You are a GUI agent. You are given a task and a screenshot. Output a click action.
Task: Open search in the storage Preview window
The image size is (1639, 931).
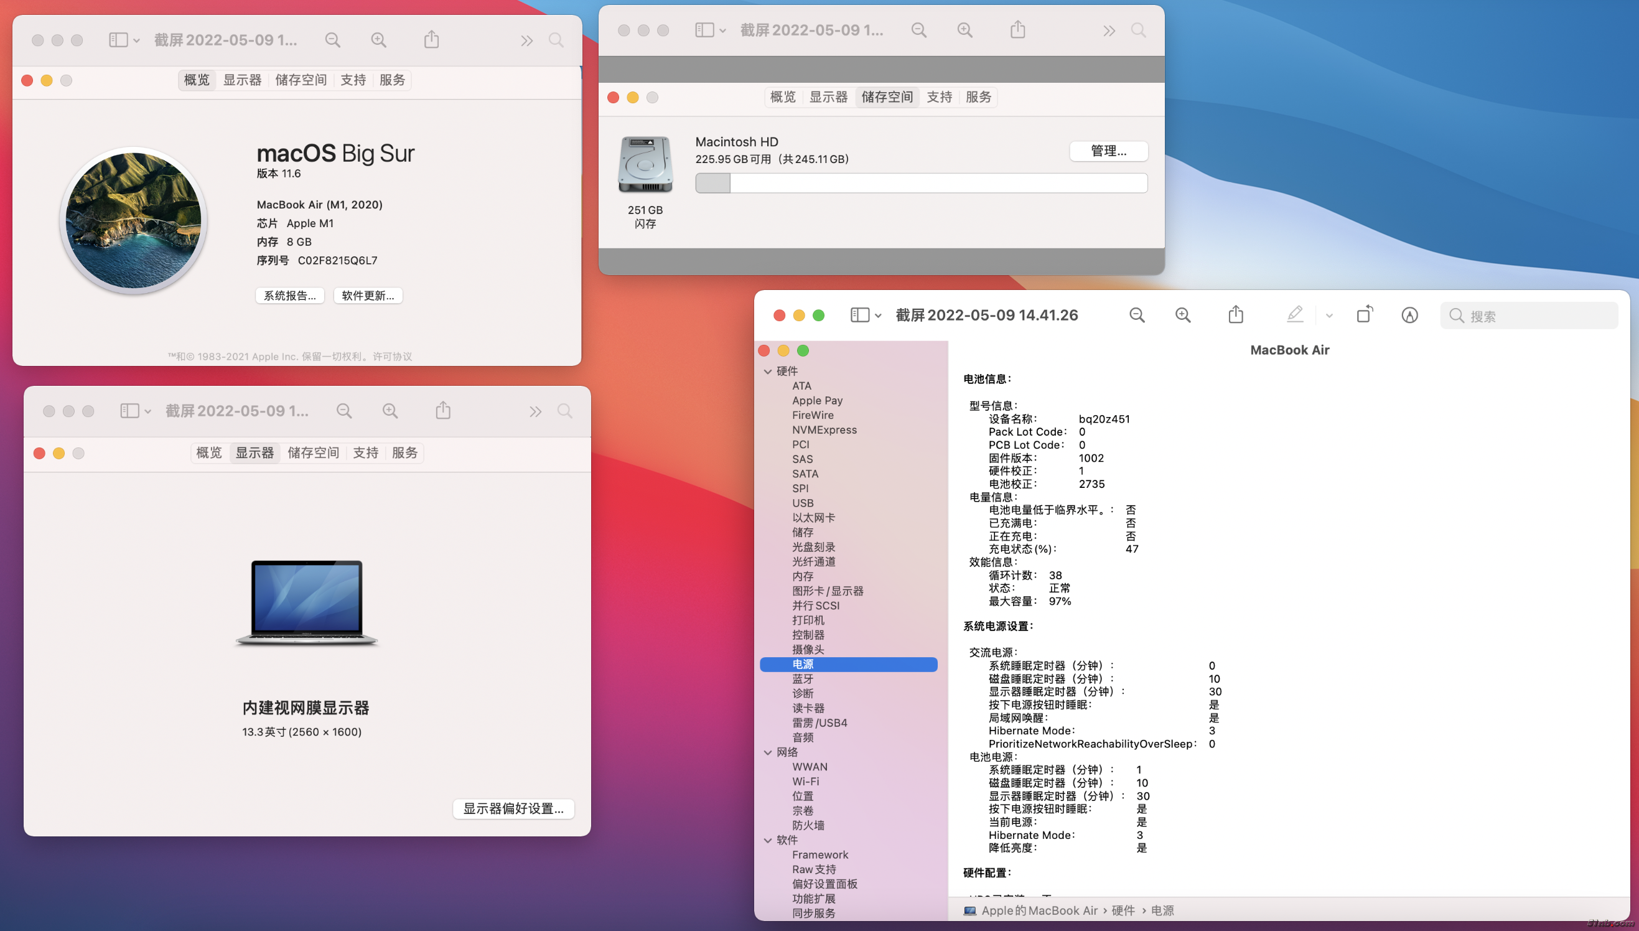point(1139,30)
